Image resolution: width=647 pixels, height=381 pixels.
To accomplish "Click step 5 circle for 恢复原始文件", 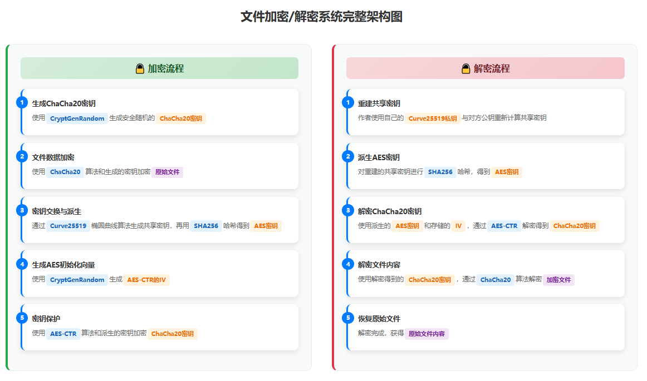I will [348, 318].
